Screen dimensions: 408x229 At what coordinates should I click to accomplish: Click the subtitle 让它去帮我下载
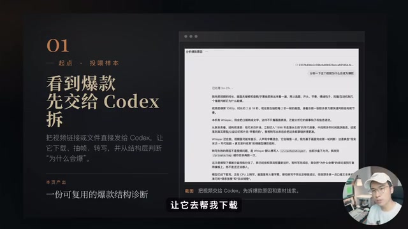204,205
